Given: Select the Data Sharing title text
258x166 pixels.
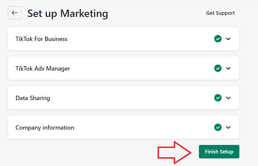Looking at the screenshot, I should tap(33, 98).
